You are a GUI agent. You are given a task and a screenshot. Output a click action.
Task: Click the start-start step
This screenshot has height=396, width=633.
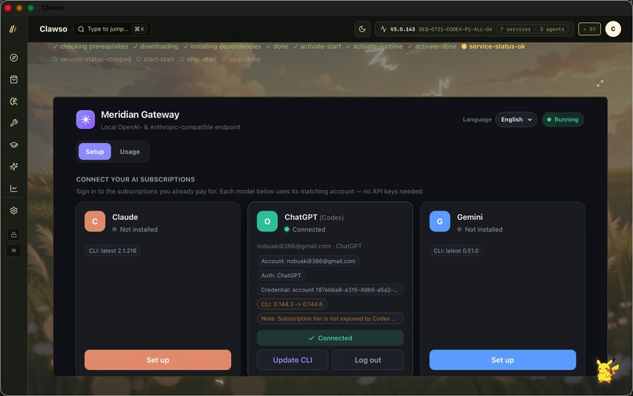pyautogui.click(x=155, y=60)
